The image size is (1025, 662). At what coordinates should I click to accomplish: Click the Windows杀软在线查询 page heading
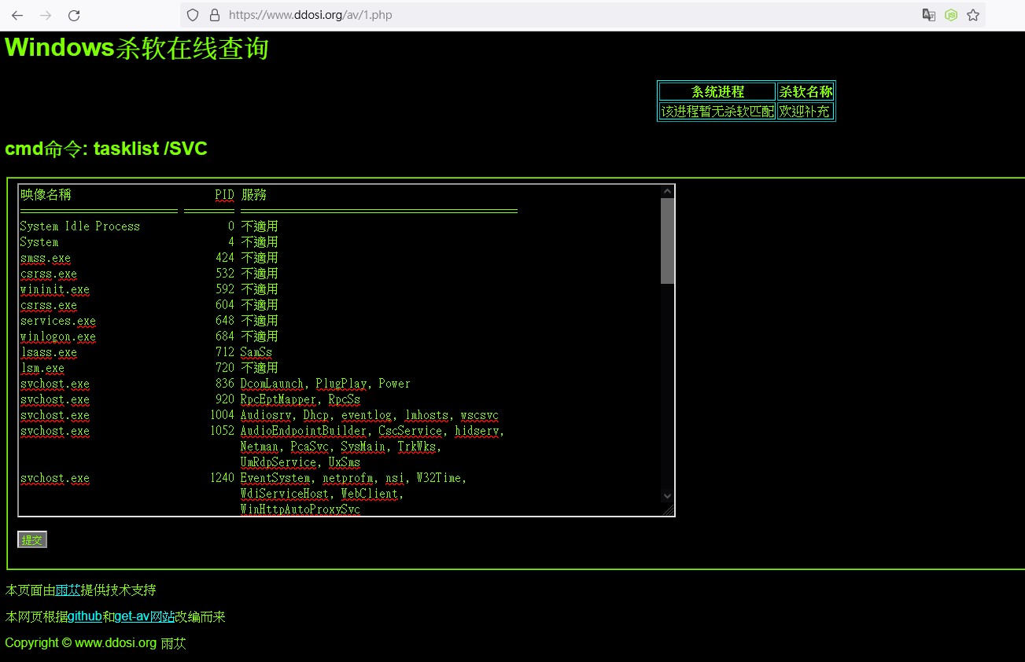(137, 48)
